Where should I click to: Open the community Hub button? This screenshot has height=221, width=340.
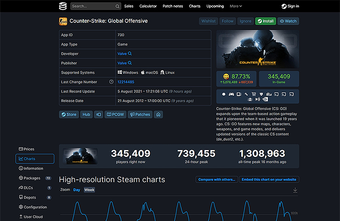(86, 114)
